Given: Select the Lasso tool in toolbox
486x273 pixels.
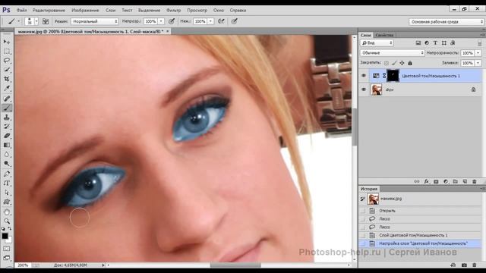Looking at the screenshot, I should tap(7, 61).
